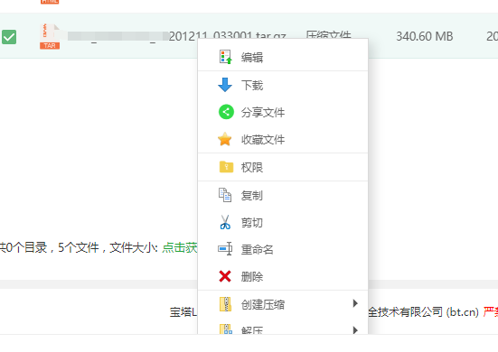Select 收藏文件 menu entry
Screen dimensions: 498x352
(283, 140)
